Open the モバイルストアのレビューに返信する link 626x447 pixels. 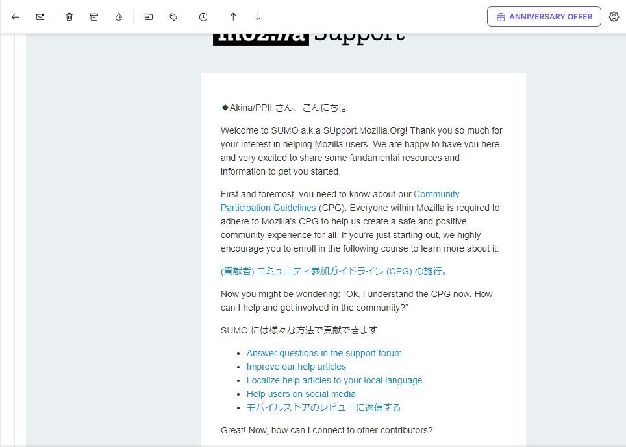click(x=323, y=407)
